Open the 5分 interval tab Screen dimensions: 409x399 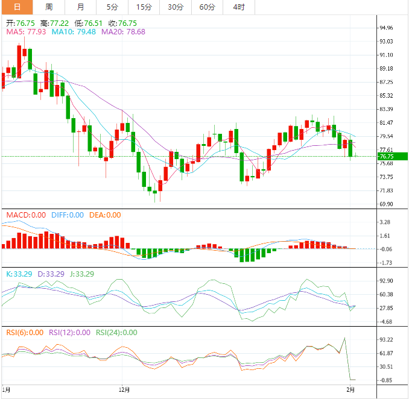point(112,7)
